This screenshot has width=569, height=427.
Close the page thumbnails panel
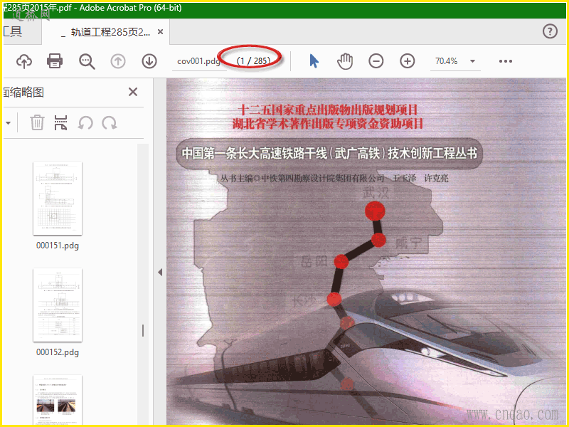point(133,92)
